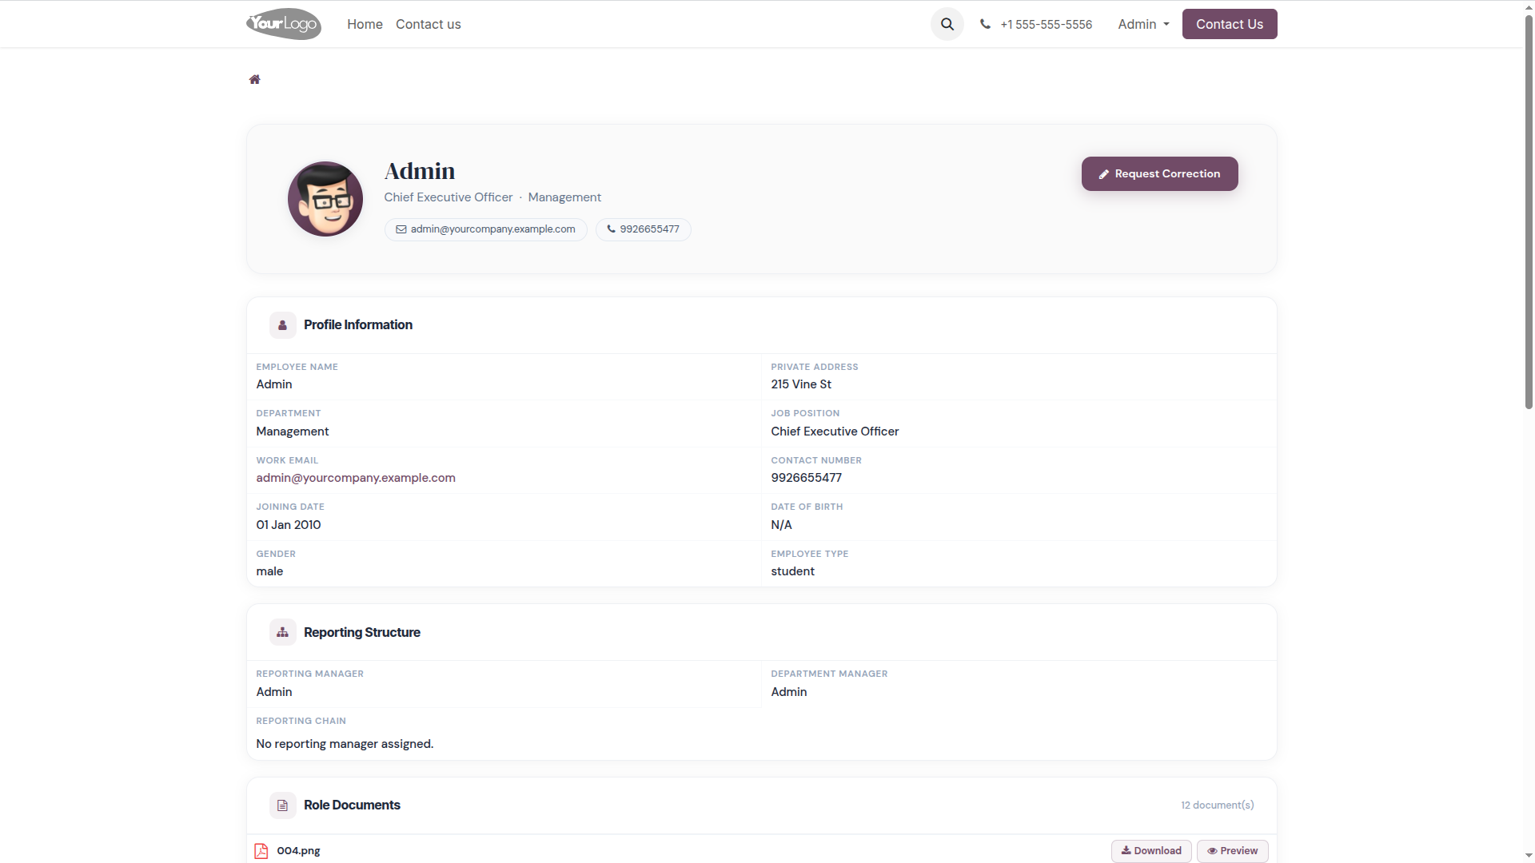Click the phone icon in 9926655477 chip
The width and height of the screenshot is (1535, 863).
[611, 229]
